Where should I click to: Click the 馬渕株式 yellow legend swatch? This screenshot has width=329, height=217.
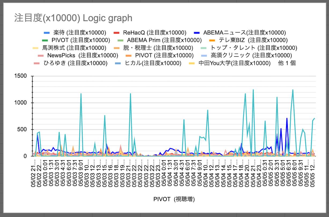35,48
